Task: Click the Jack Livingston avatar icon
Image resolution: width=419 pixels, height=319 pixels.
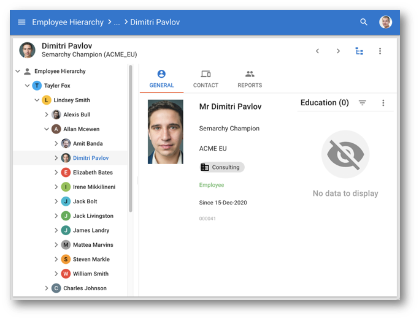Action: pyautogui.click(x=66, y=216)
